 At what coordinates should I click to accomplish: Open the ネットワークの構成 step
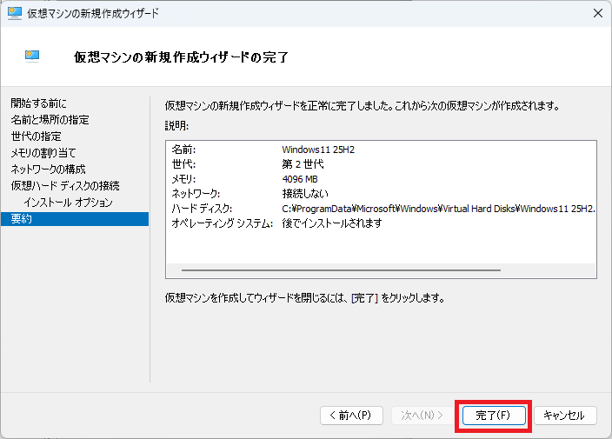coord(48,169)
